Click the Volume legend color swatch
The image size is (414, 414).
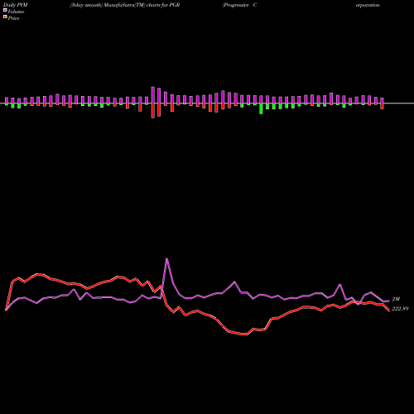[5, 10]
